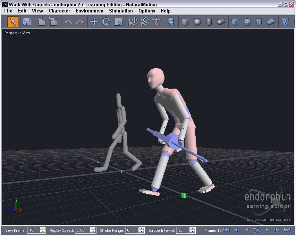The image size is (296, 236).
Task: Create a grey cylinder object
Action: click(209, 22)
